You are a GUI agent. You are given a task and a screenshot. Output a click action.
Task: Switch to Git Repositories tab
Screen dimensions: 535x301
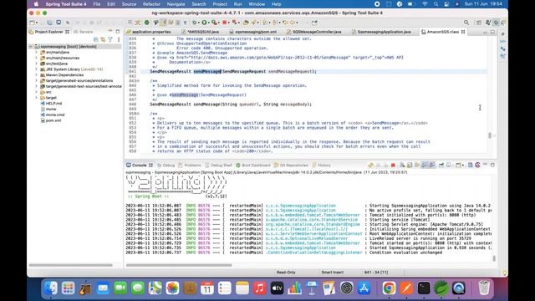(291, 166)
